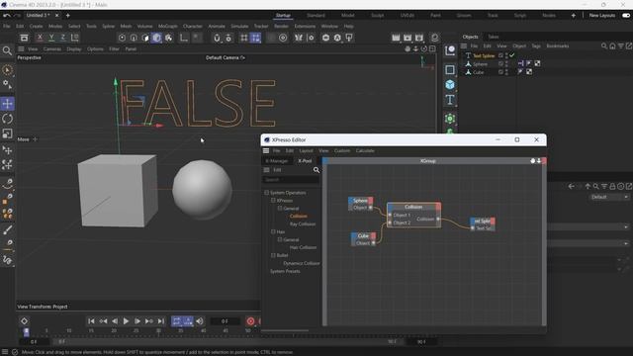Collapse Hair folder in X-Pool
The width and height of the screenshot is (633, 356).
click(x=273, y=231)
